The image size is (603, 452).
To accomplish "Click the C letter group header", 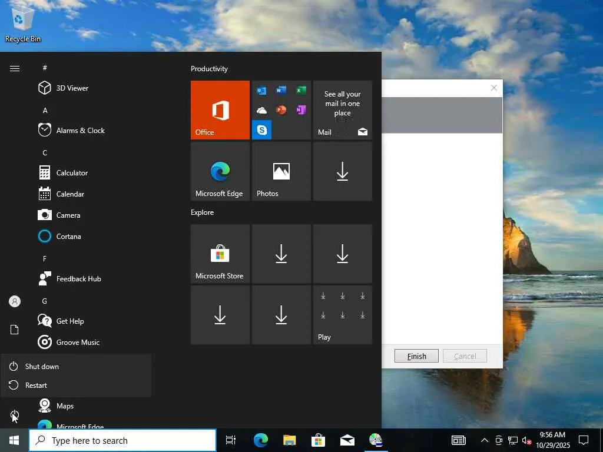I will click(x=45, y=152).
